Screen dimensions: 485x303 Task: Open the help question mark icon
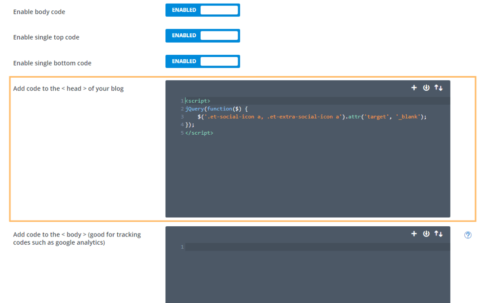click(467, 235)
